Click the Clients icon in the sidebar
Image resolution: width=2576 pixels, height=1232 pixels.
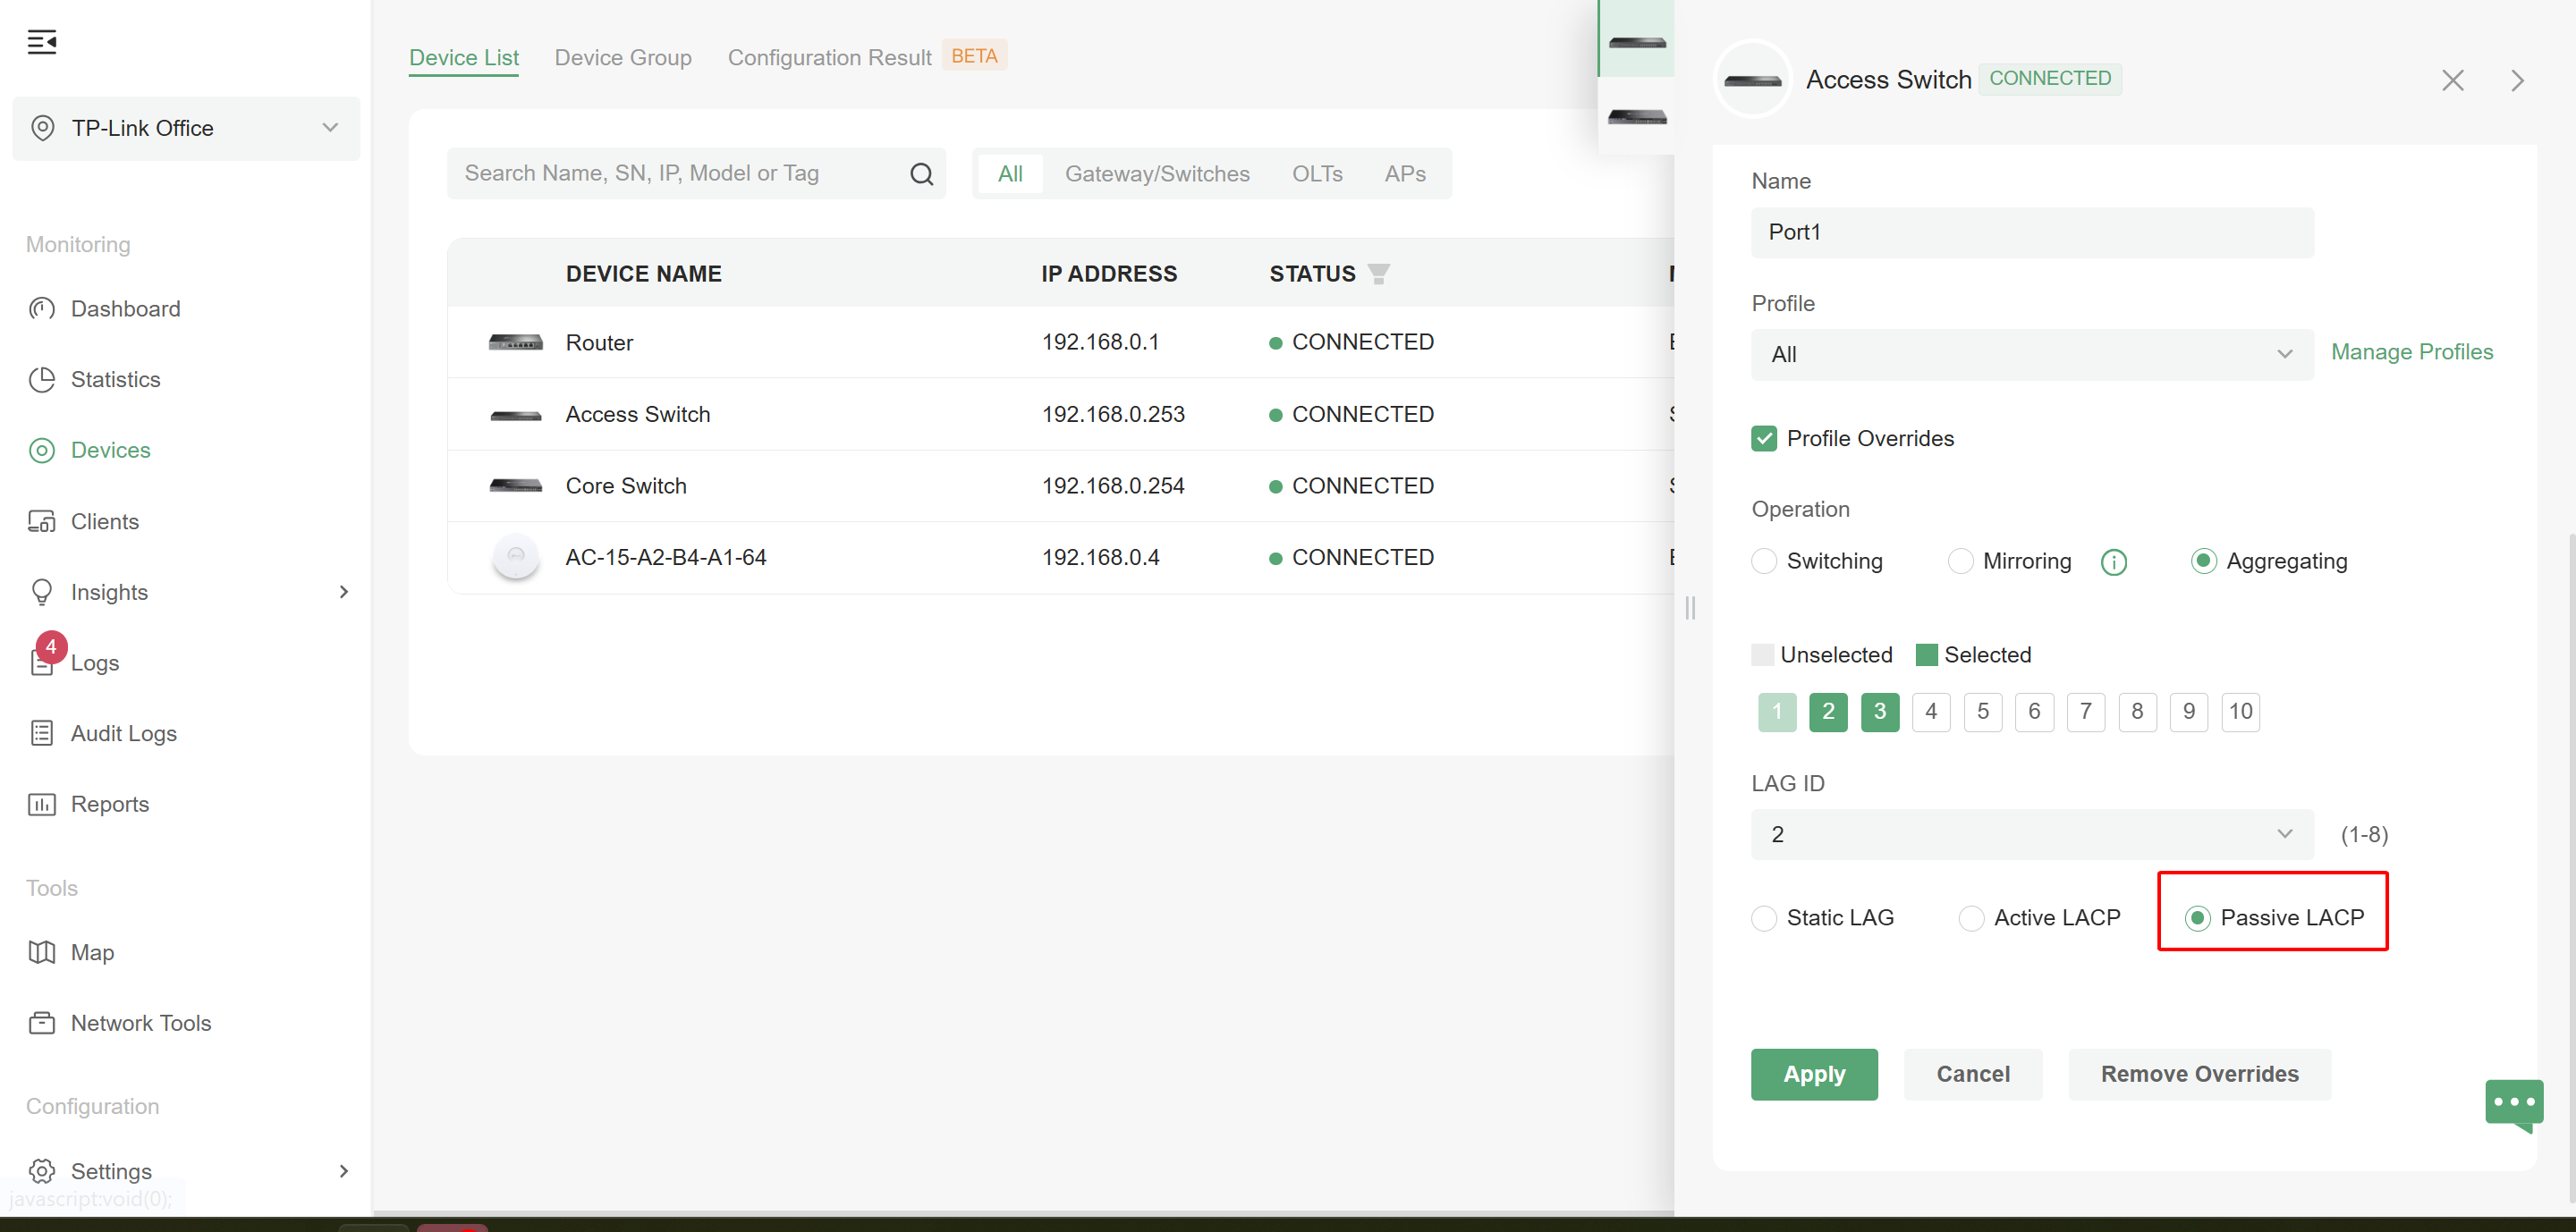point(42,521)
